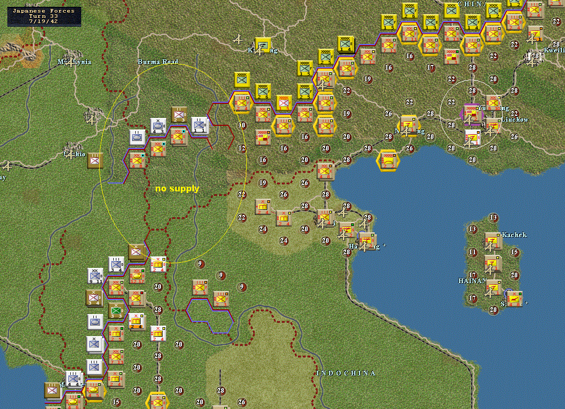The image size is (565, 409).
Task: Select the white regiment counter marked 3 4
Action: click(x=116, y=264)
